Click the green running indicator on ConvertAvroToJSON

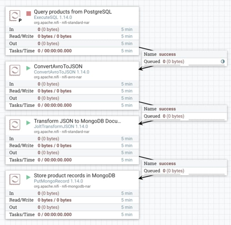[28, 68]
